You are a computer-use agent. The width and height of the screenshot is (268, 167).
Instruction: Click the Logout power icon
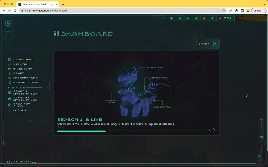click(x=10, y=110)
